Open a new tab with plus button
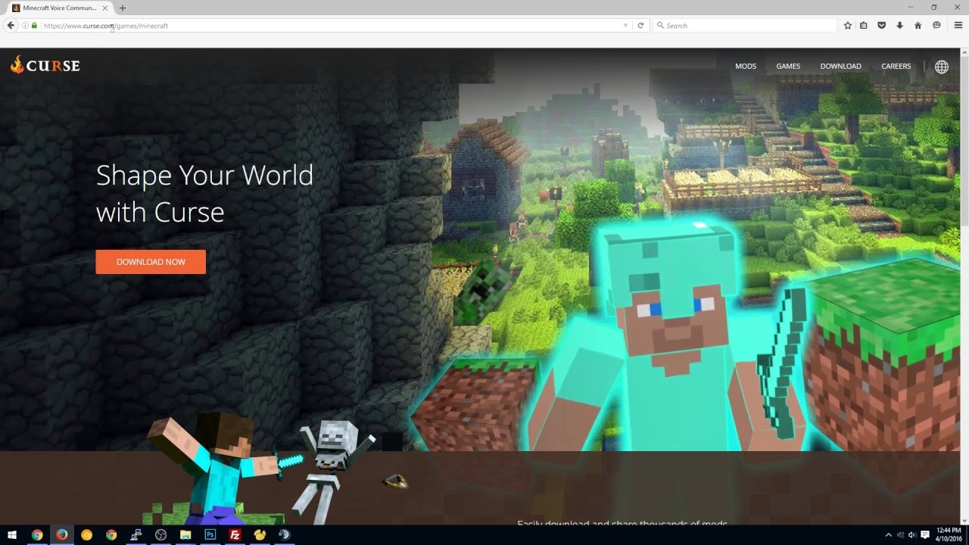The height and width of the screenshot is (545, 969). (x=123, y=8)
